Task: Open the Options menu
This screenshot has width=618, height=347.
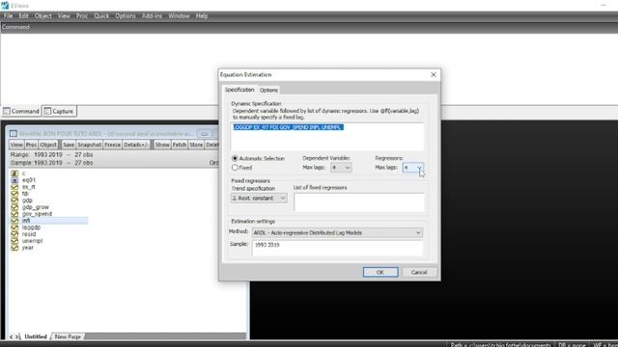Action: tap(126, 16)
